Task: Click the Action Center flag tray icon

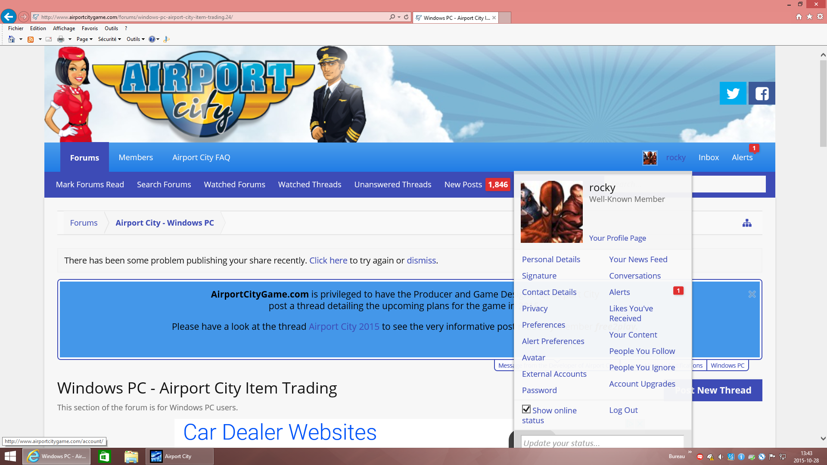Action: (772, 457)
